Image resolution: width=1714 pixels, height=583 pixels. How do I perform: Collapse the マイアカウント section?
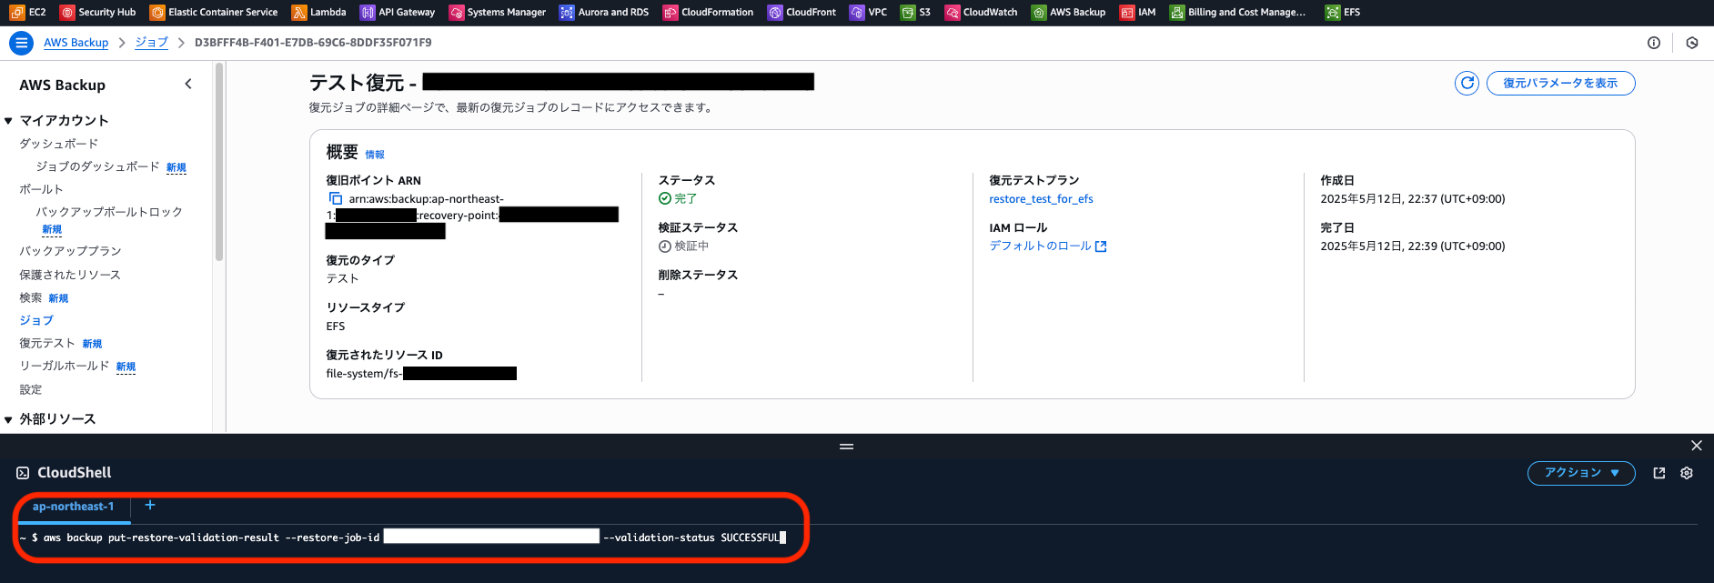[x=8, y=121]
